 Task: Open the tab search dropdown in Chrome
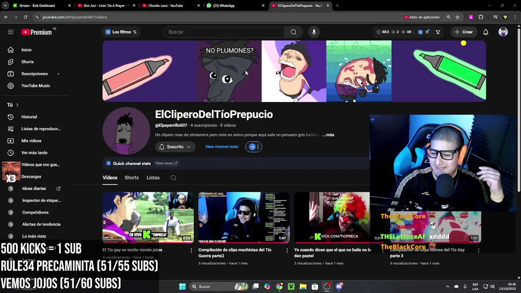pyautogui.click(x=5, y=6)
